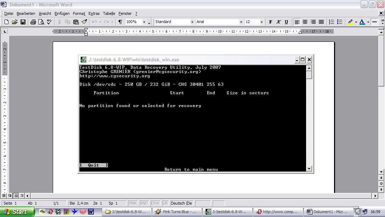Open the Datei menu
Screen dimensions: 385x217
[8, 13]
